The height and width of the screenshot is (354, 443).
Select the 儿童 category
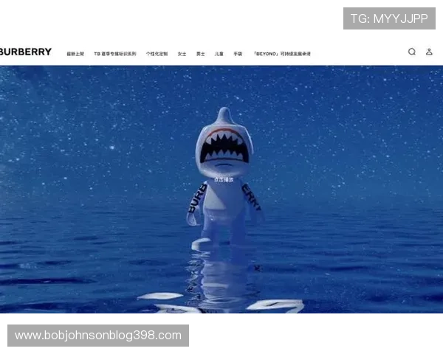219,54
